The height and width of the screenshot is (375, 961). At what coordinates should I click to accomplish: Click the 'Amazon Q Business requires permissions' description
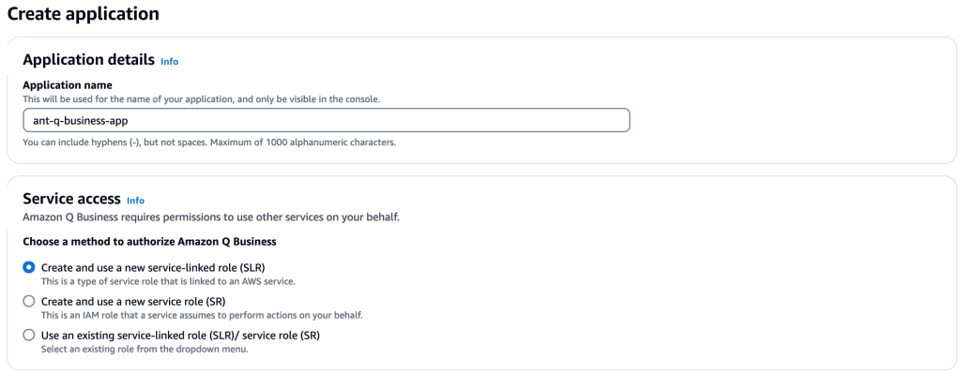point(211,217)
